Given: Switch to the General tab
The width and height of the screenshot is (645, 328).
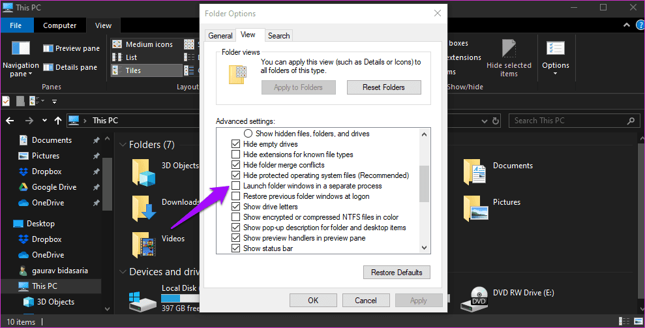Looking at the screenshot, I should click(x=220, y=36).
